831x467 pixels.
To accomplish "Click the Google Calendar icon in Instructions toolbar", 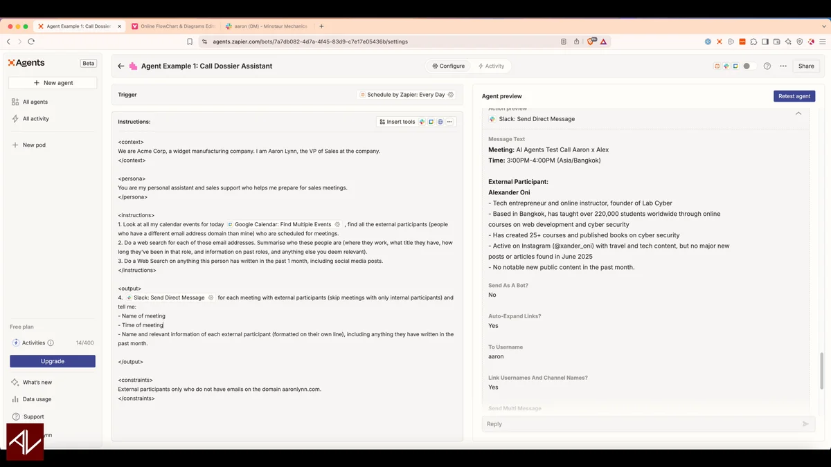I will click(x=431, y=122).
